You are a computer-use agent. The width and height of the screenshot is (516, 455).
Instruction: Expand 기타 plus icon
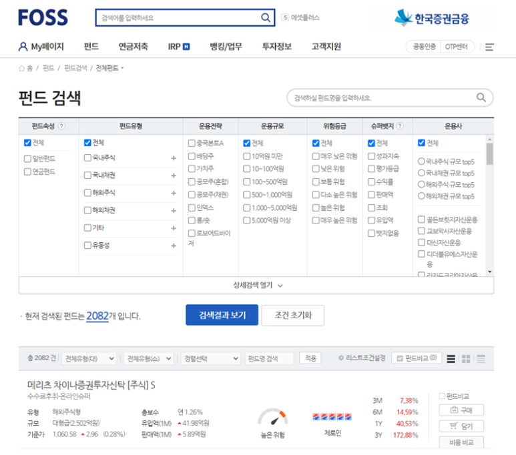click(x=174, y=228)
